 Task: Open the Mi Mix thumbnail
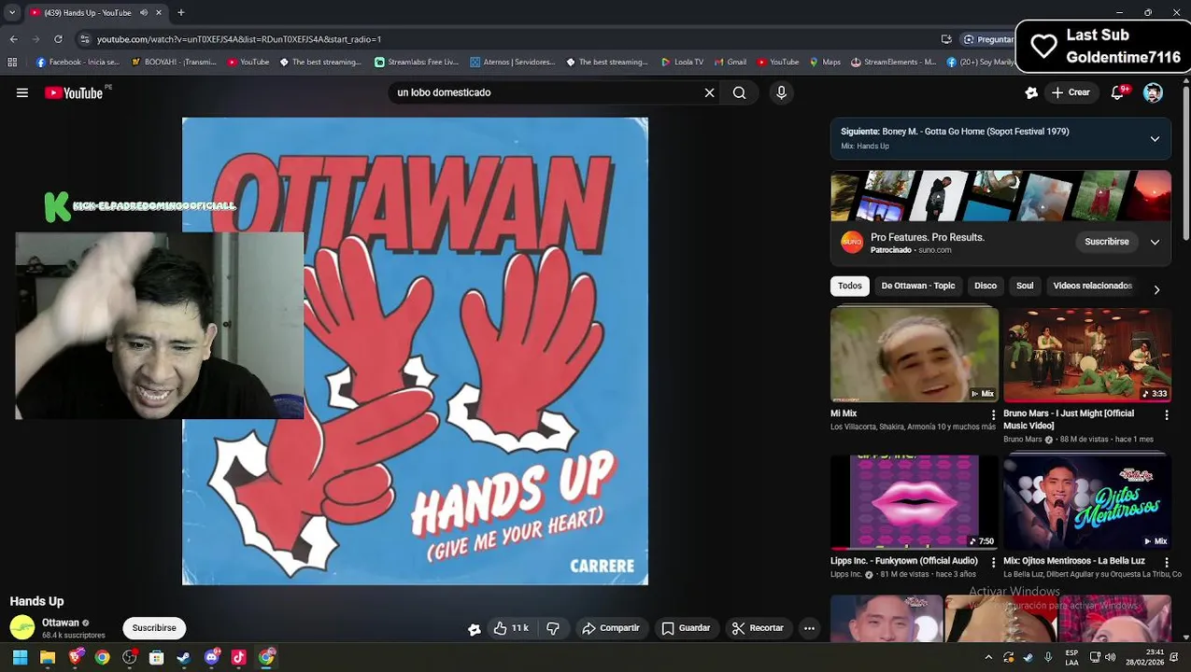(x=915, y=355)
